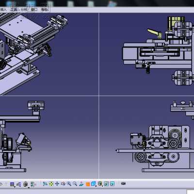Open the 分析 (Analyze) menu
Viewport: 194px width, 194px height.
coord(24,10)
